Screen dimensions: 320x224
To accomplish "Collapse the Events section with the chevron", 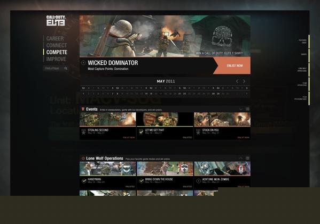I will 241,109.
